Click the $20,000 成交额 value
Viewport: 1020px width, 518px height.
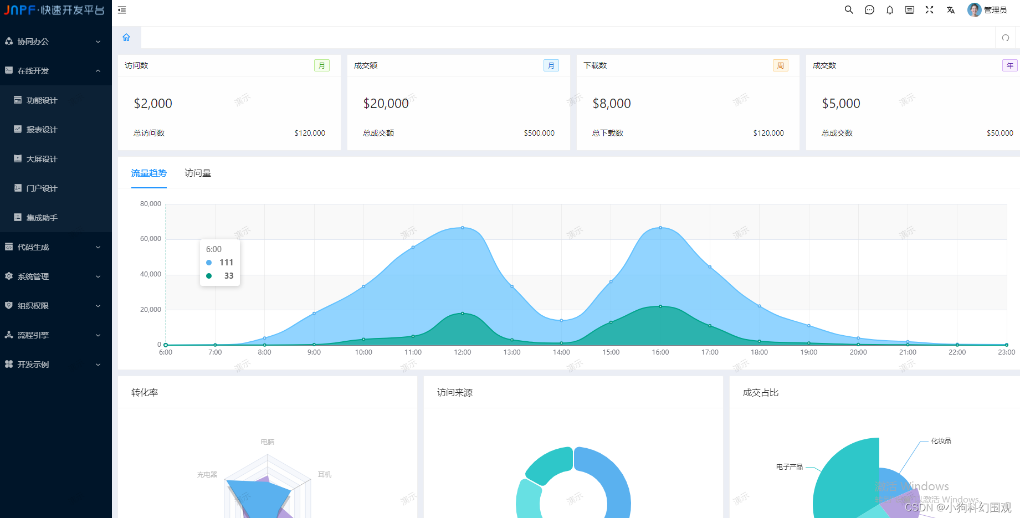(386, 104)
